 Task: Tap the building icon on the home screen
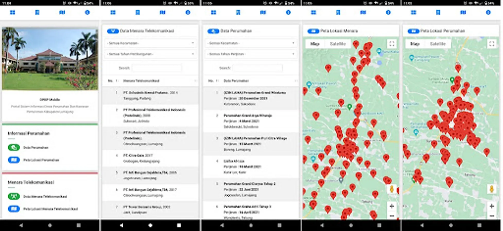pos(37,12)
